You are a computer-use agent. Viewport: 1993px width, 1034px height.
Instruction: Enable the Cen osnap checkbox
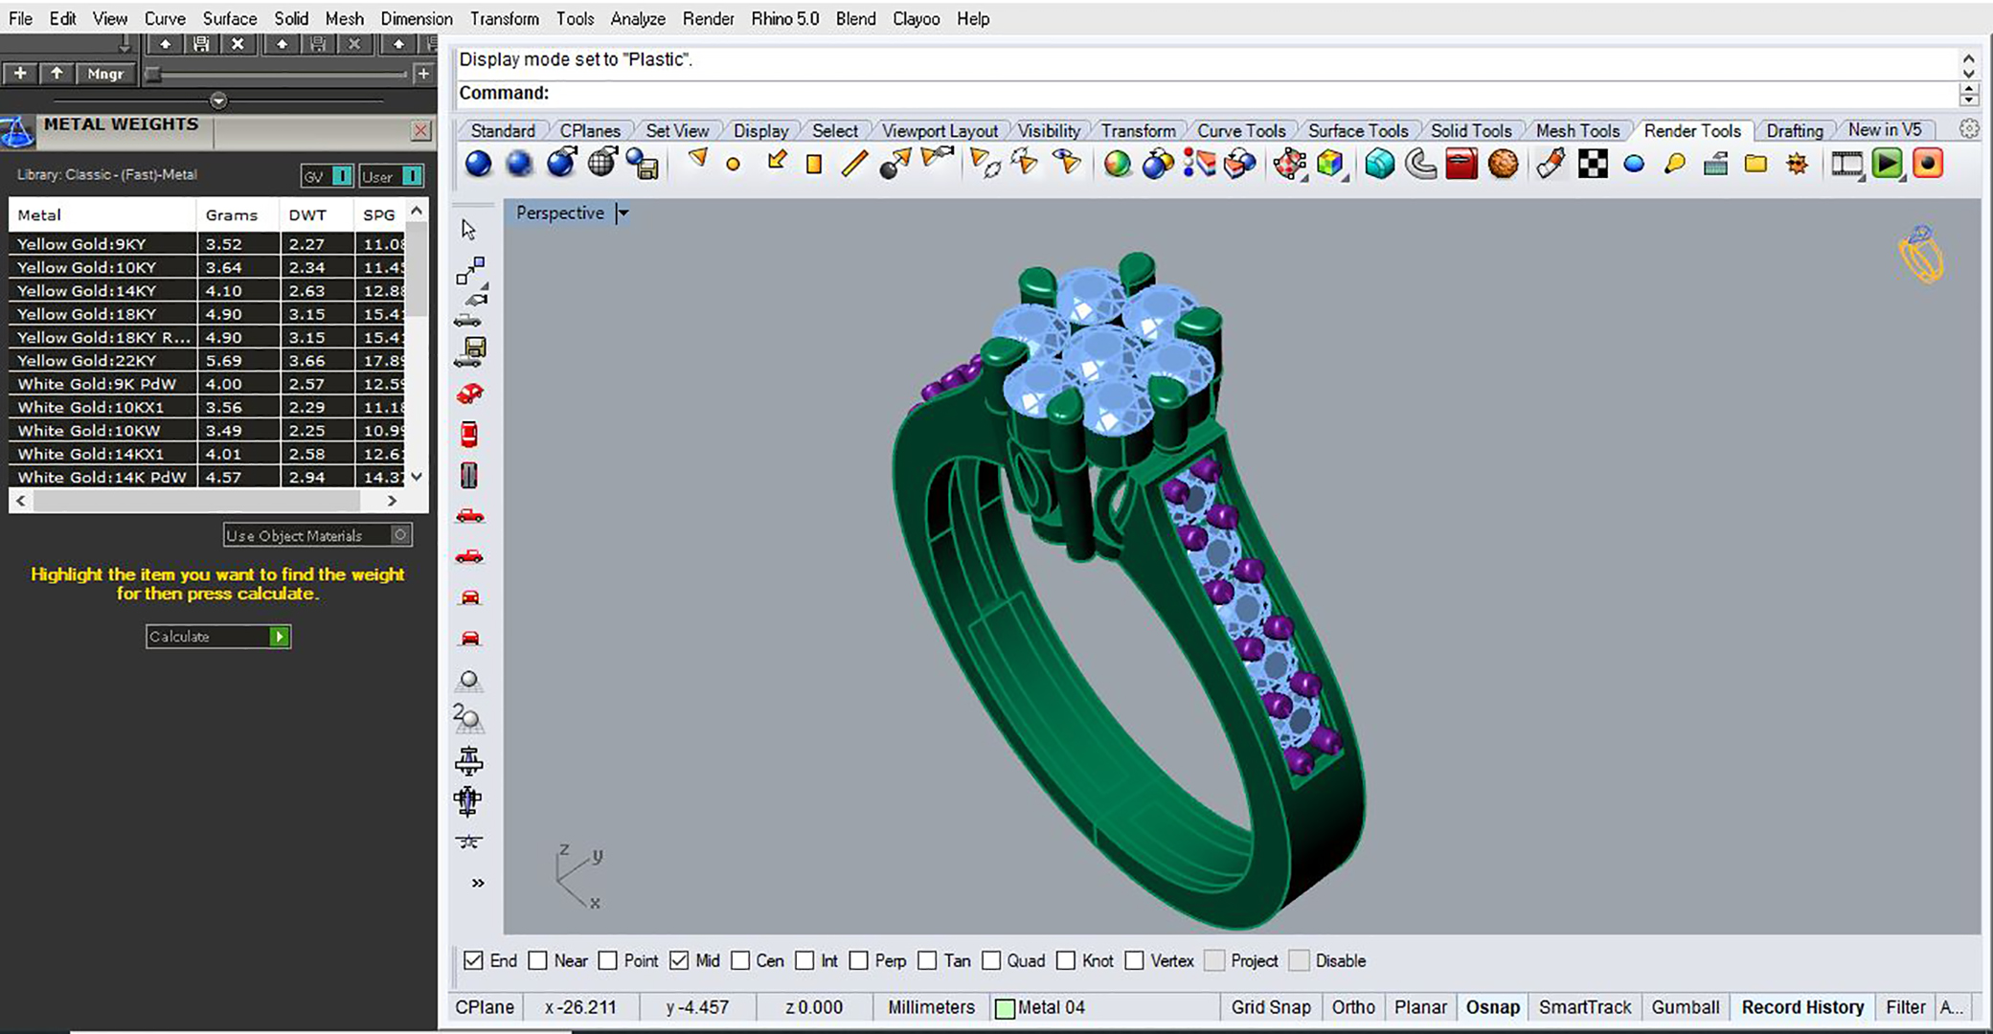tap(740, 960)
